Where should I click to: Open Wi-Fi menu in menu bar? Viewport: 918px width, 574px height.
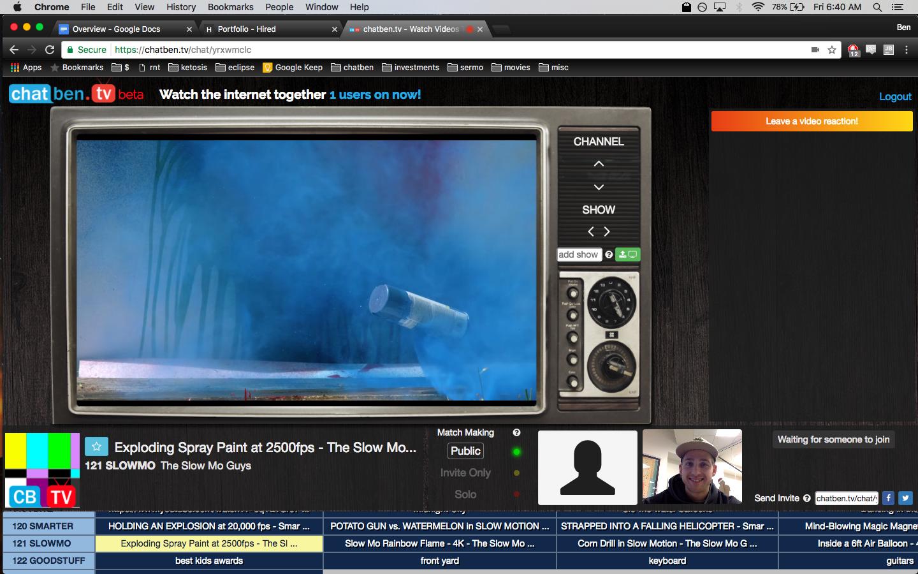tap(758, 7)
